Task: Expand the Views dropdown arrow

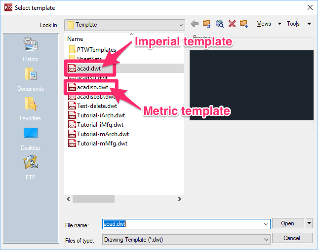Action: point(279,24)
